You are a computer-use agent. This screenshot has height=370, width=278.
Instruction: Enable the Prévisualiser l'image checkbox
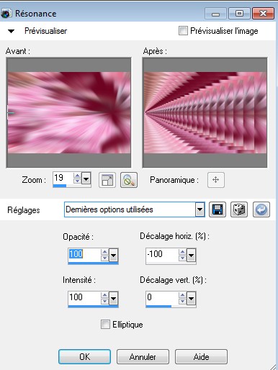[x=183, y=31]
